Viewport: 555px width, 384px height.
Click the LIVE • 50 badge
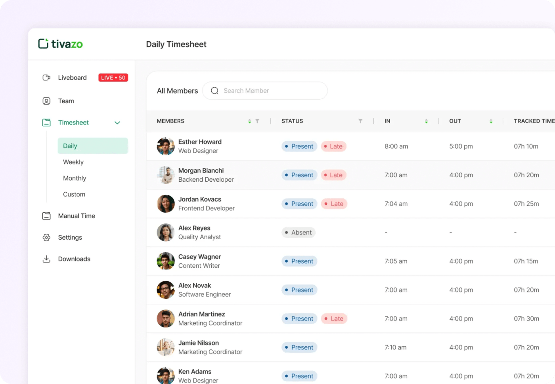113,77
